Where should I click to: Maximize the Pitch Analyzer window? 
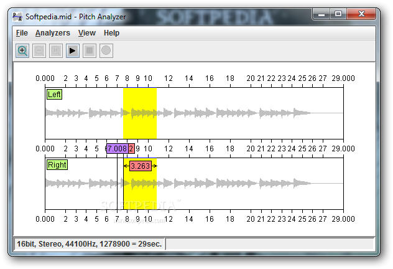click(338, 14)
